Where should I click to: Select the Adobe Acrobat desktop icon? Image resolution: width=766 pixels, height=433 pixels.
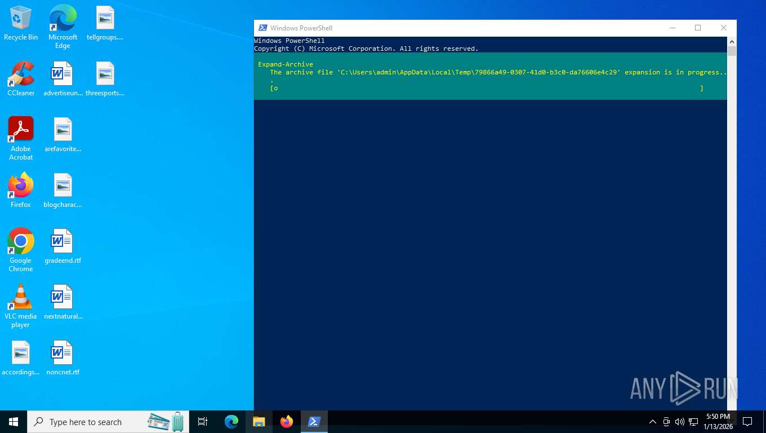pyautogui.click(x=21, y=139)
